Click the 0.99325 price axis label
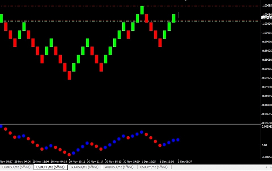 (x=267, y=78)
